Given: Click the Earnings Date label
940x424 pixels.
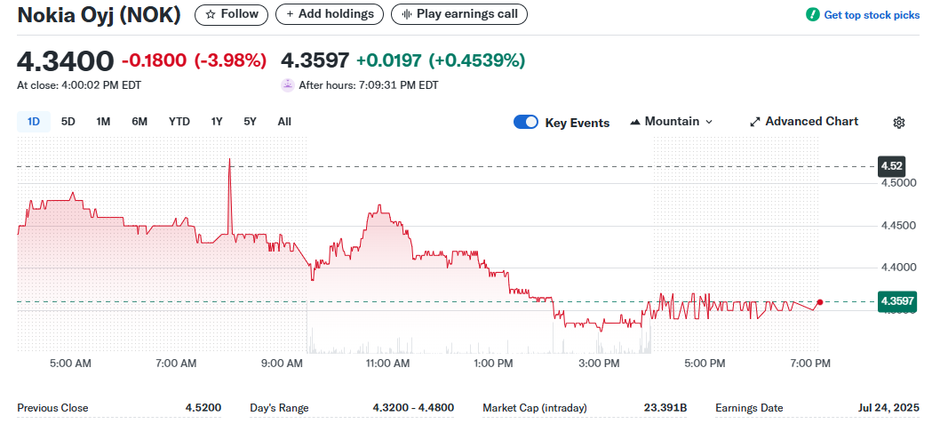Looking at the screenshot, I should tap(749, 408).
